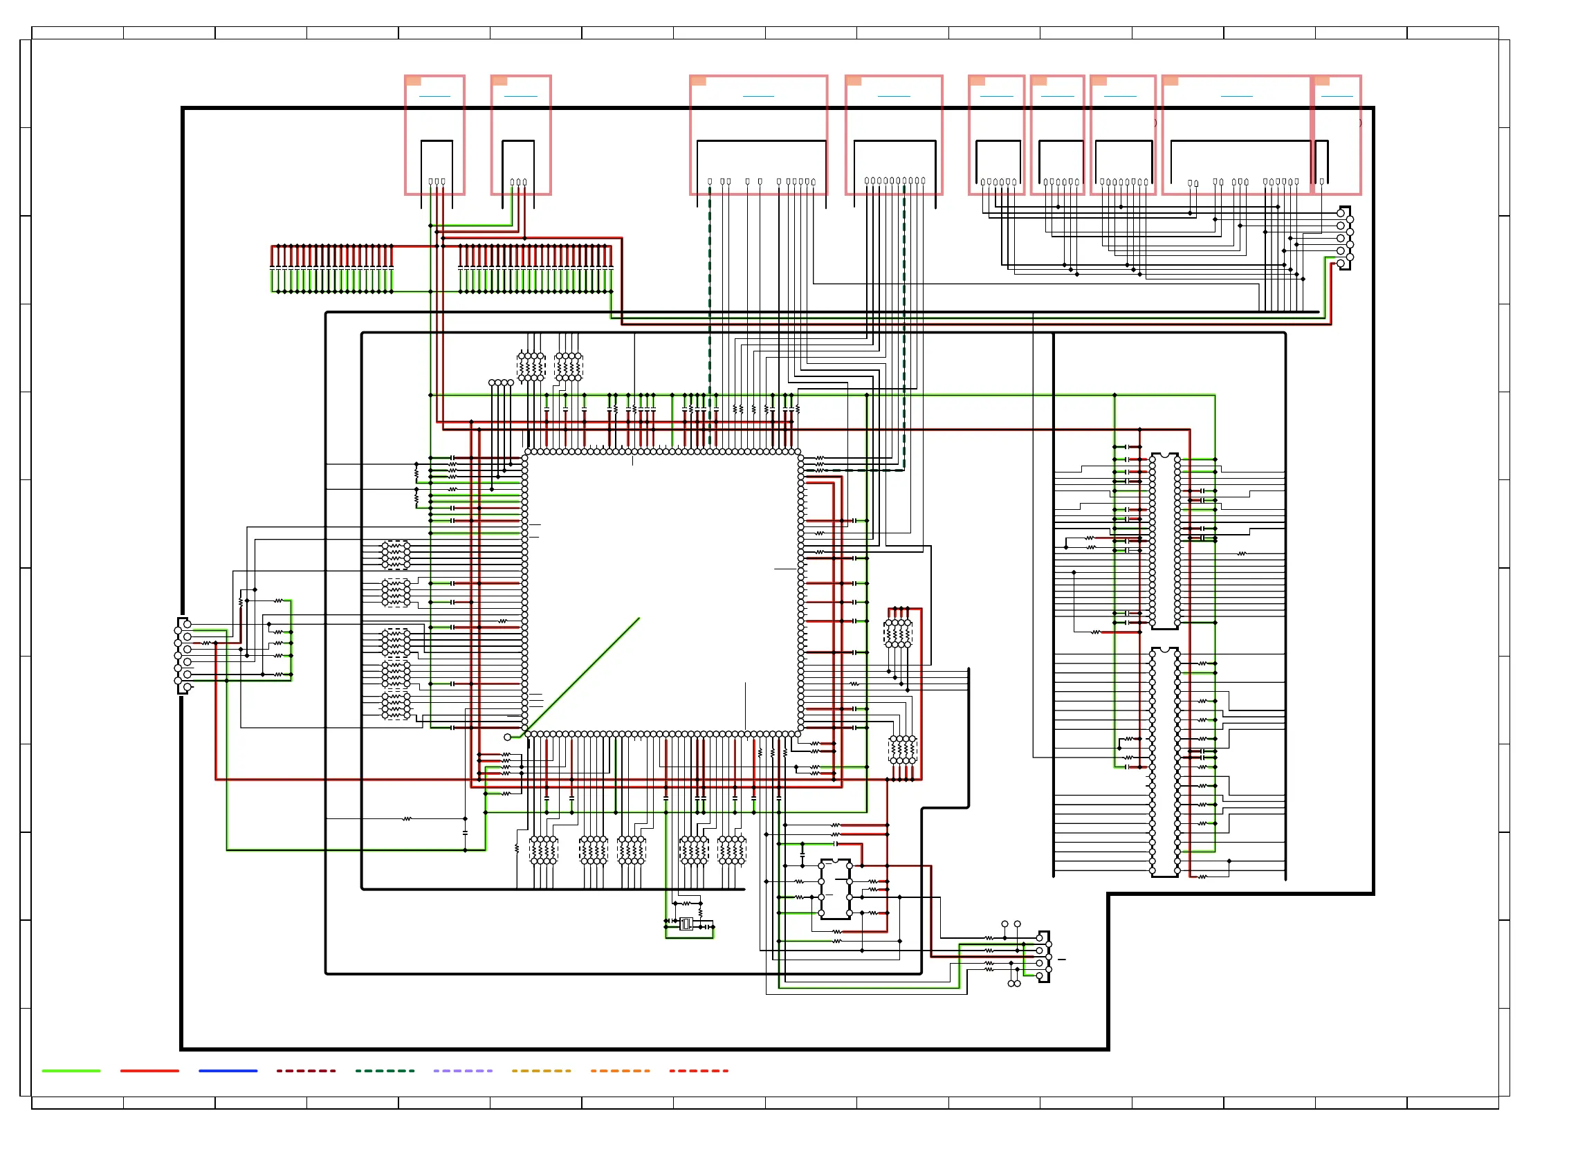The width and height of the screenshot is (1569, 1165).
Task: Click the multi-pin connector on the left edge
Action: 183,656
